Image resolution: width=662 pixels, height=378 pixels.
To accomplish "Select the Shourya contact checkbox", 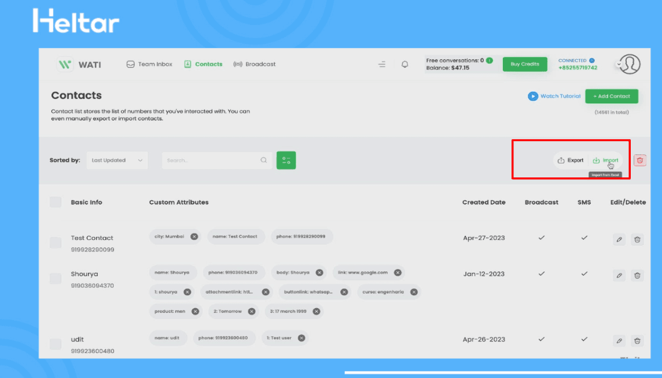I will pos(56,279).
